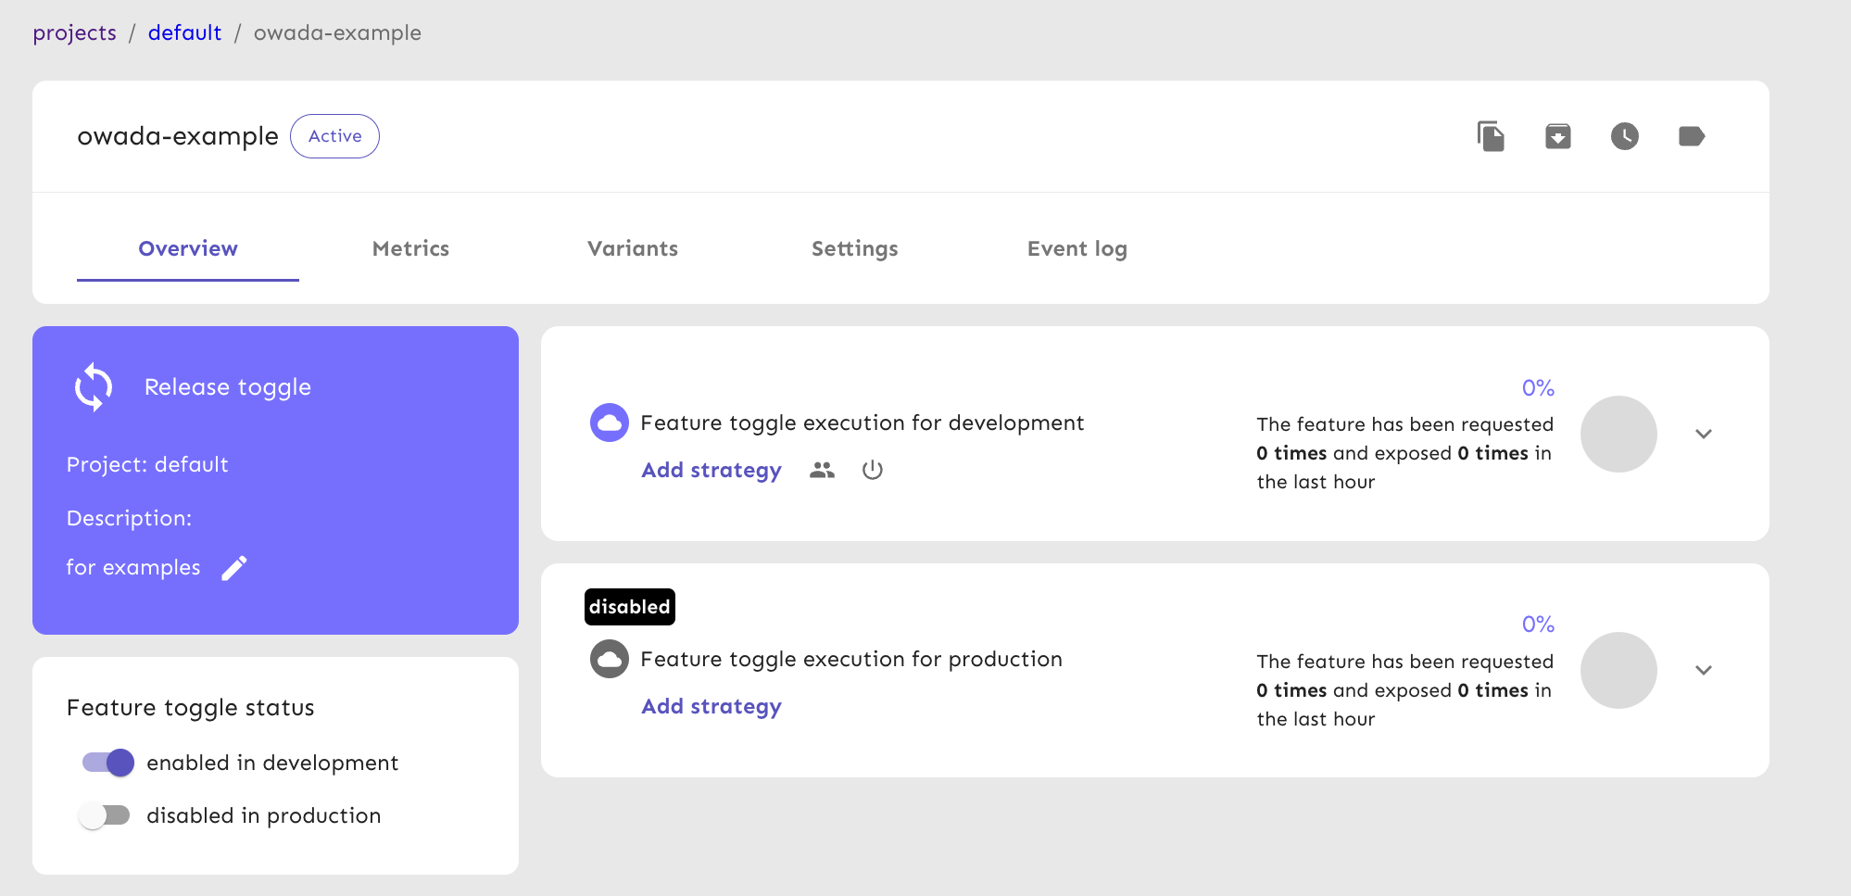
Task: Toggle off enabled in development switch
Action: (108, 763)
